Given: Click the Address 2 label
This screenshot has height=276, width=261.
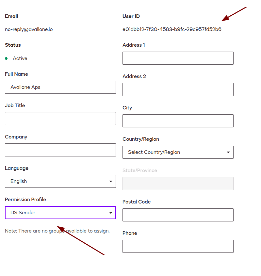Looking at the screenshot, I should (x=134, y=76).
